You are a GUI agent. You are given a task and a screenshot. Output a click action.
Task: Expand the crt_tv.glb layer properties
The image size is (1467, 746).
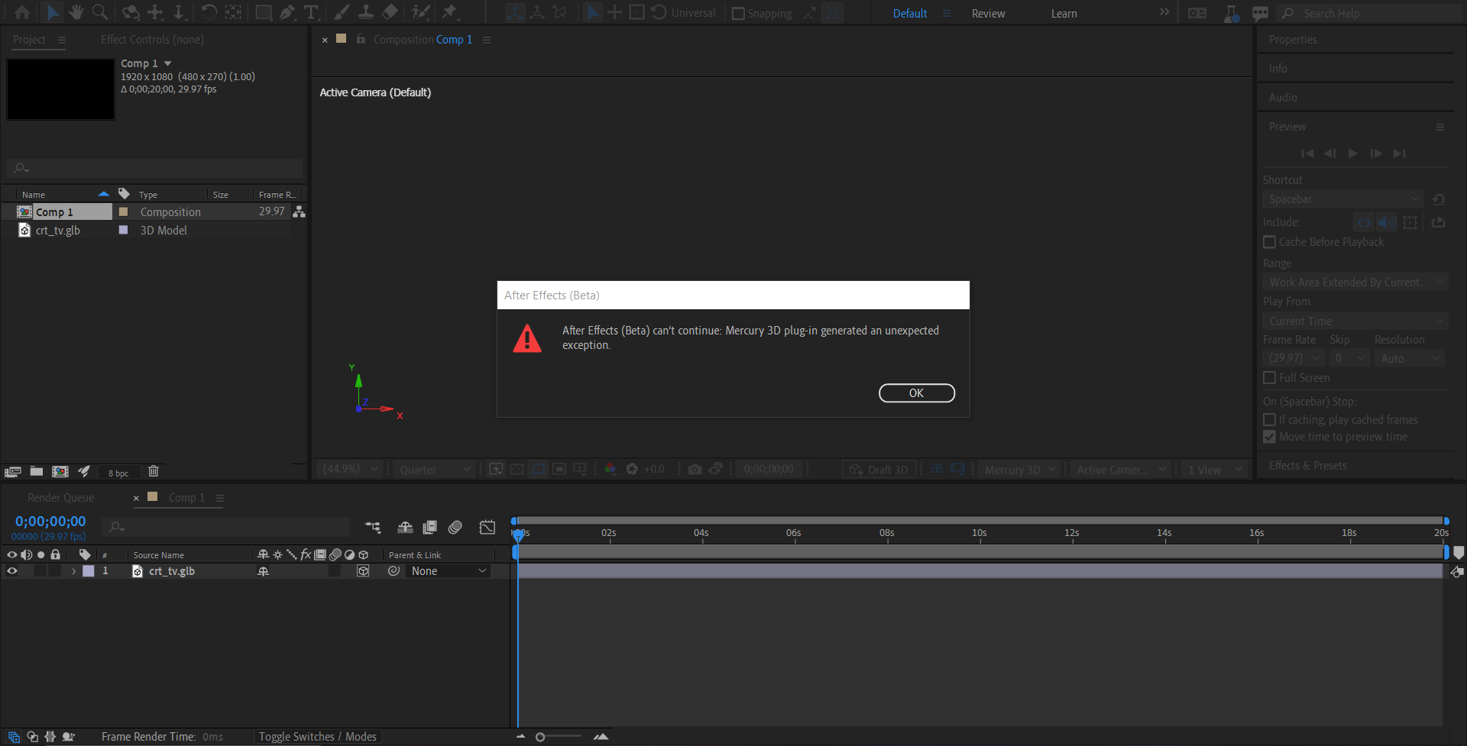coord(73,571)
